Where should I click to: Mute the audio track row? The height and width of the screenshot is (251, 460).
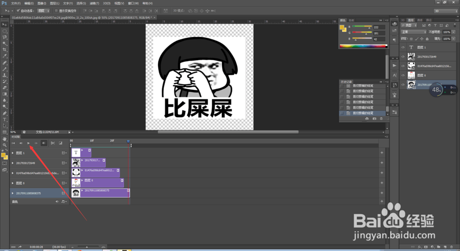click(57, 201)
